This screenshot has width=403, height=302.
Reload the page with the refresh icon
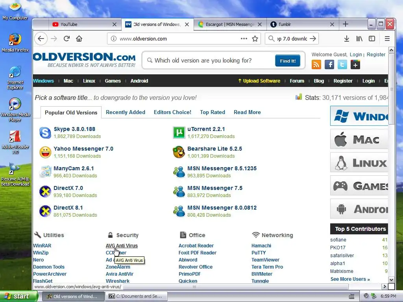coord(67,39)
